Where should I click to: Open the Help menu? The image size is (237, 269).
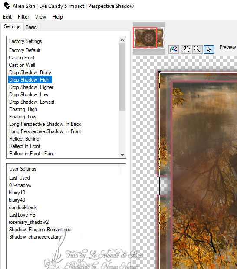tap(57, 17)
